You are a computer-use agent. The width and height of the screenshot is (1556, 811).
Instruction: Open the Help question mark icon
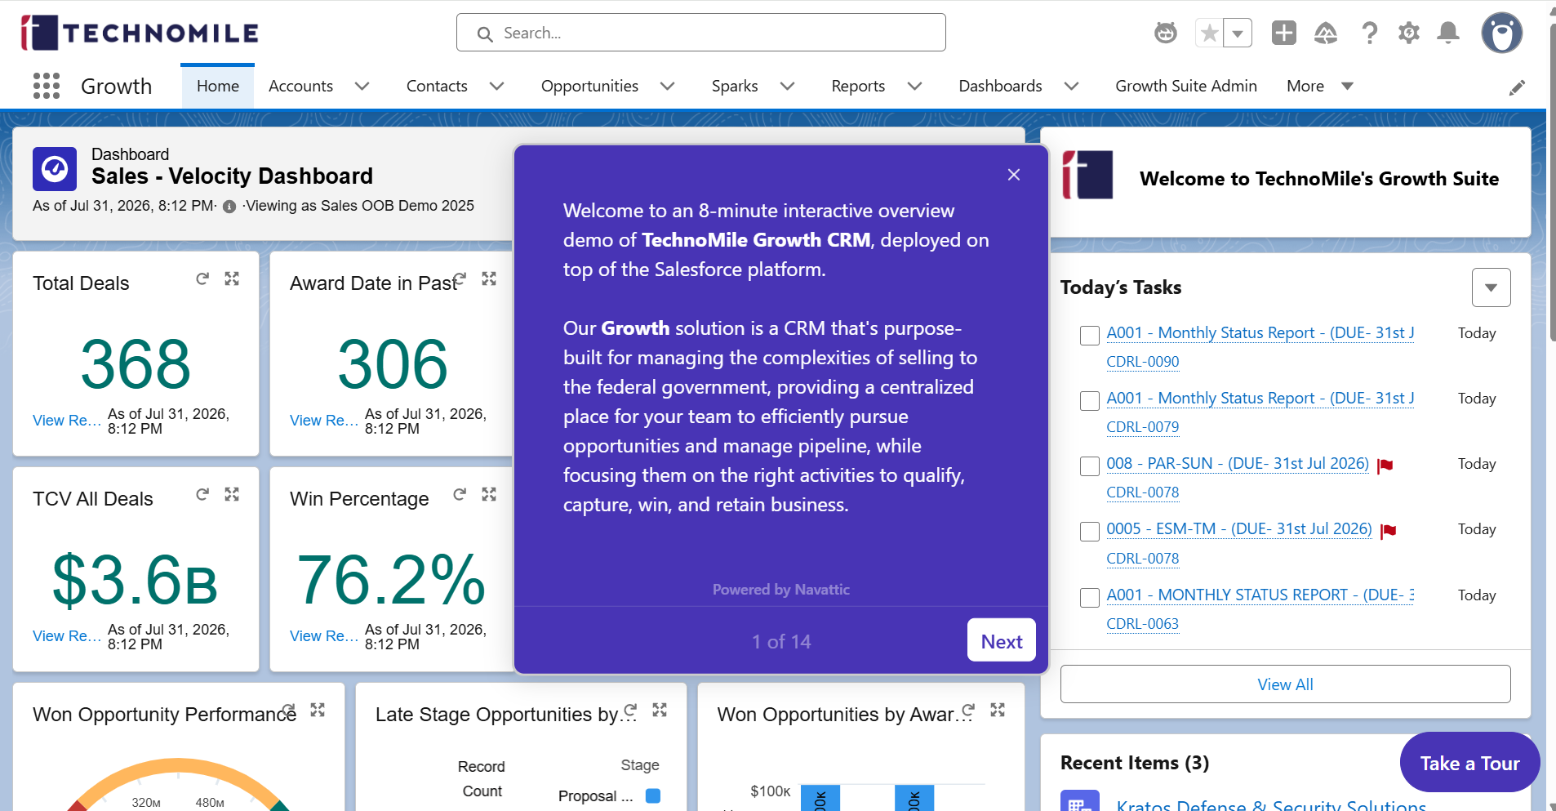1369,33
